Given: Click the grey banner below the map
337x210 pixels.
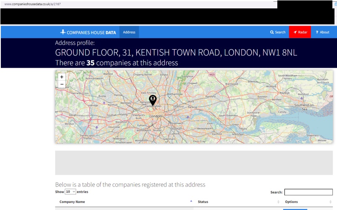Looking at the screenshot, I should [x=194, y=163].
